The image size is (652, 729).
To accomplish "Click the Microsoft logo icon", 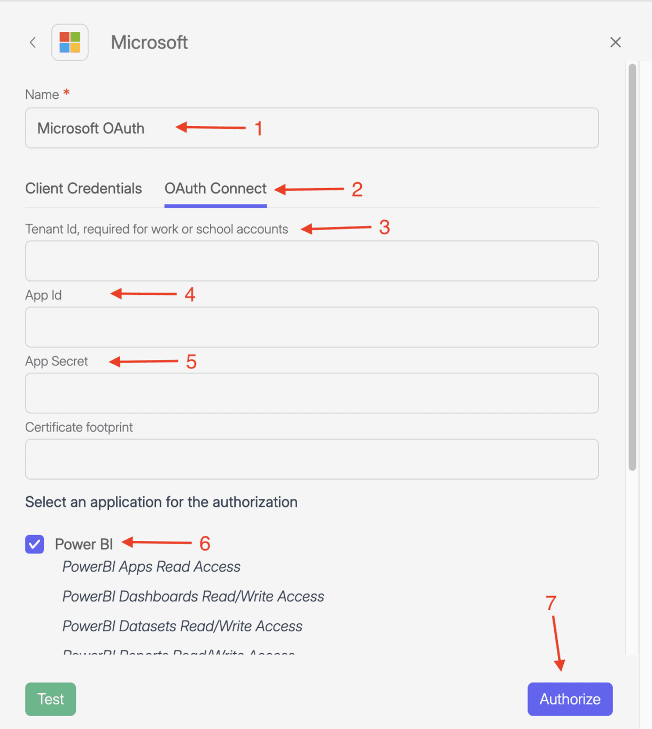I will pyautogui.click(x=70, y=42).
